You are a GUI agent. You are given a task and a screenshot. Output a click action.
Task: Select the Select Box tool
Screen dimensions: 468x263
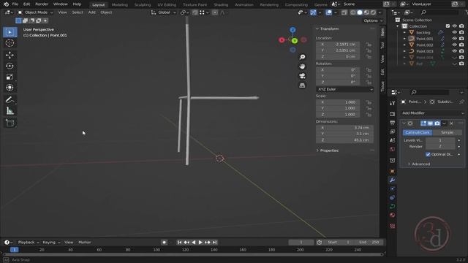[x=10, y=32]
